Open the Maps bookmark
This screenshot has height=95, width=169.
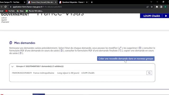point(20,11)
